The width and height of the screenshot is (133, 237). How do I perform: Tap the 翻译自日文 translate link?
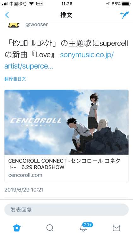point(15,79)
